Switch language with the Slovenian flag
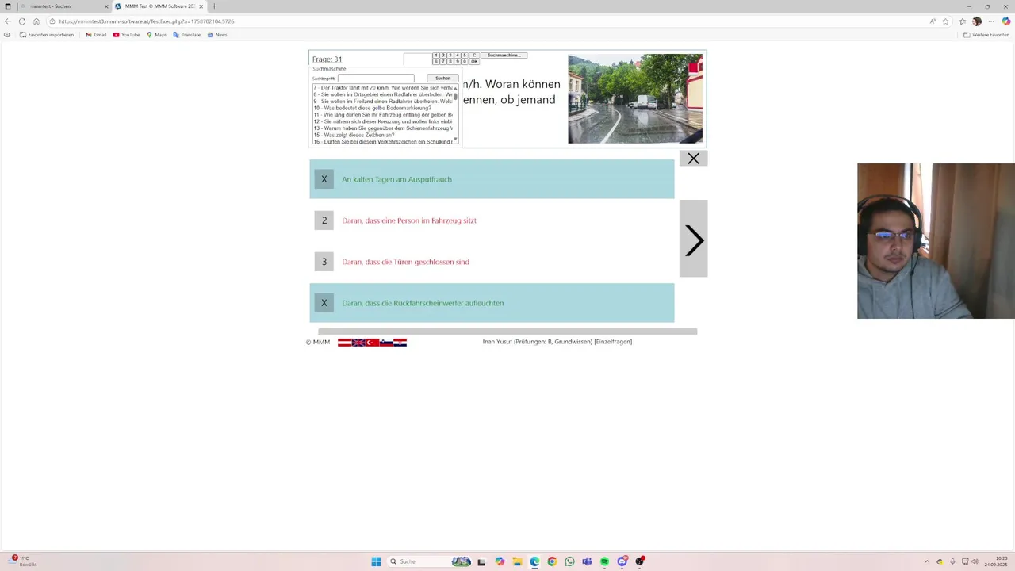Image resolution: width=1015 pixels, height=571 pixels. (386, 343)
